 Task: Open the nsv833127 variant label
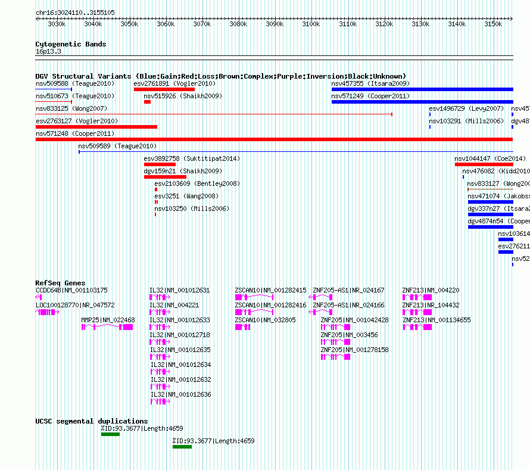tap(498, 183)
